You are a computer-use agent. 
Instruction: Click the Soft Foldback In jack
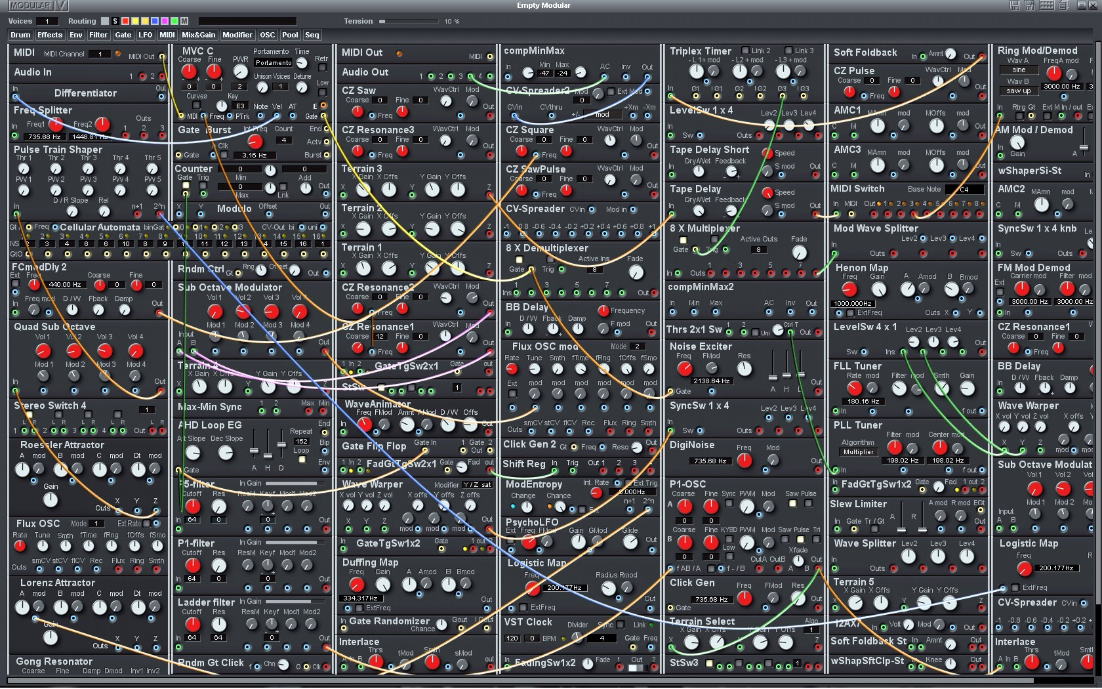point(923,56)
